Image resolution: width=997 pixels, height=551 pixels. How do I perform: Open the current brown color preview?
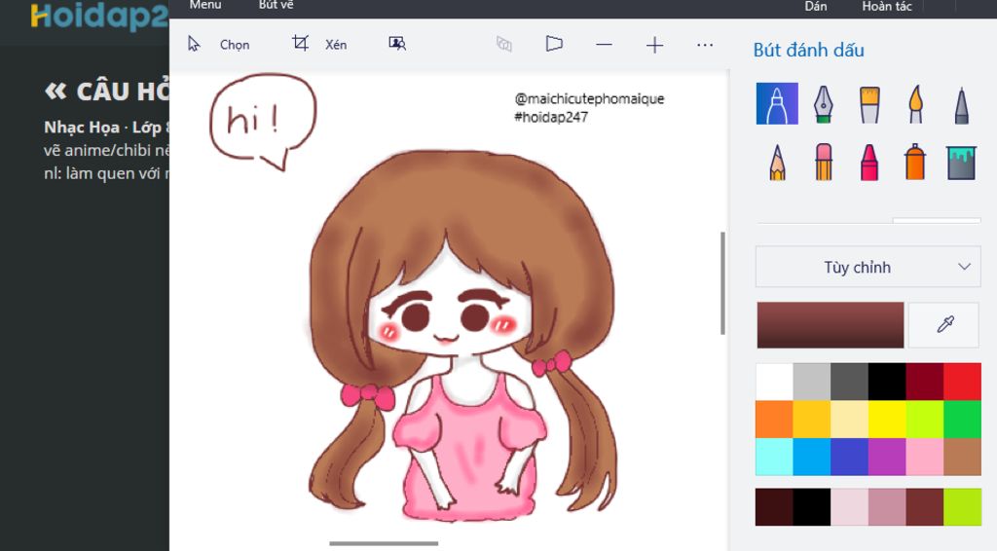tap(830, 325)
